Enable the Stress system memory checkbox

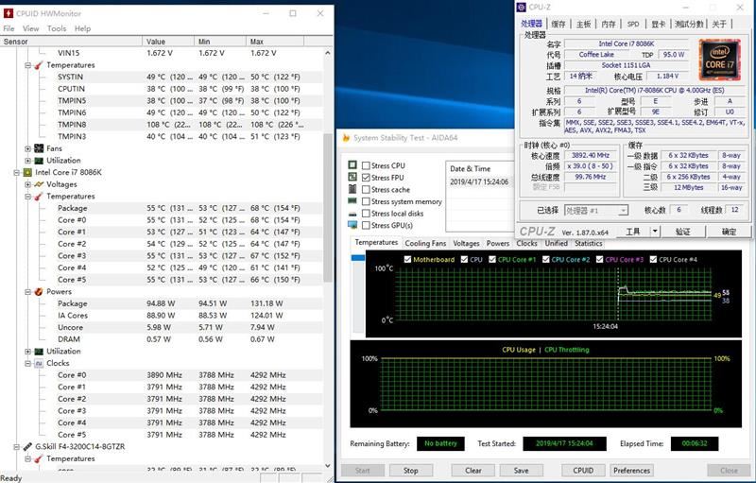pos(366,201)
